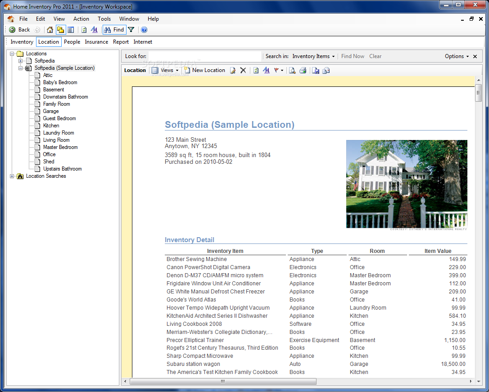The height and width of the screenshot is (392, 489).
Task: Expand the Location Searches node
Action: click(x=12, y=176)
